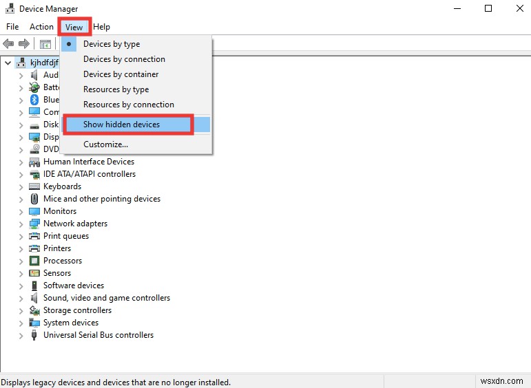The height and width of the screenshot is (388, 531).
Task: Select the Sensors tree row
Action: coord(57,273)
